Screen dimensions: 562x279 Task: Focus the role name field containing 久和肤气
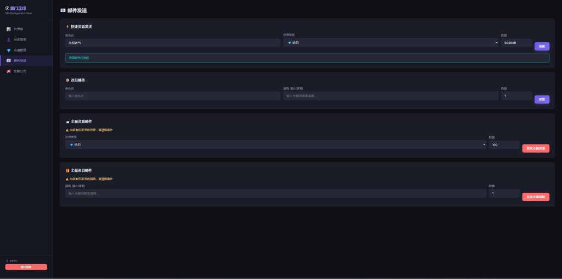pyautogui.click(x=172, y=42)
